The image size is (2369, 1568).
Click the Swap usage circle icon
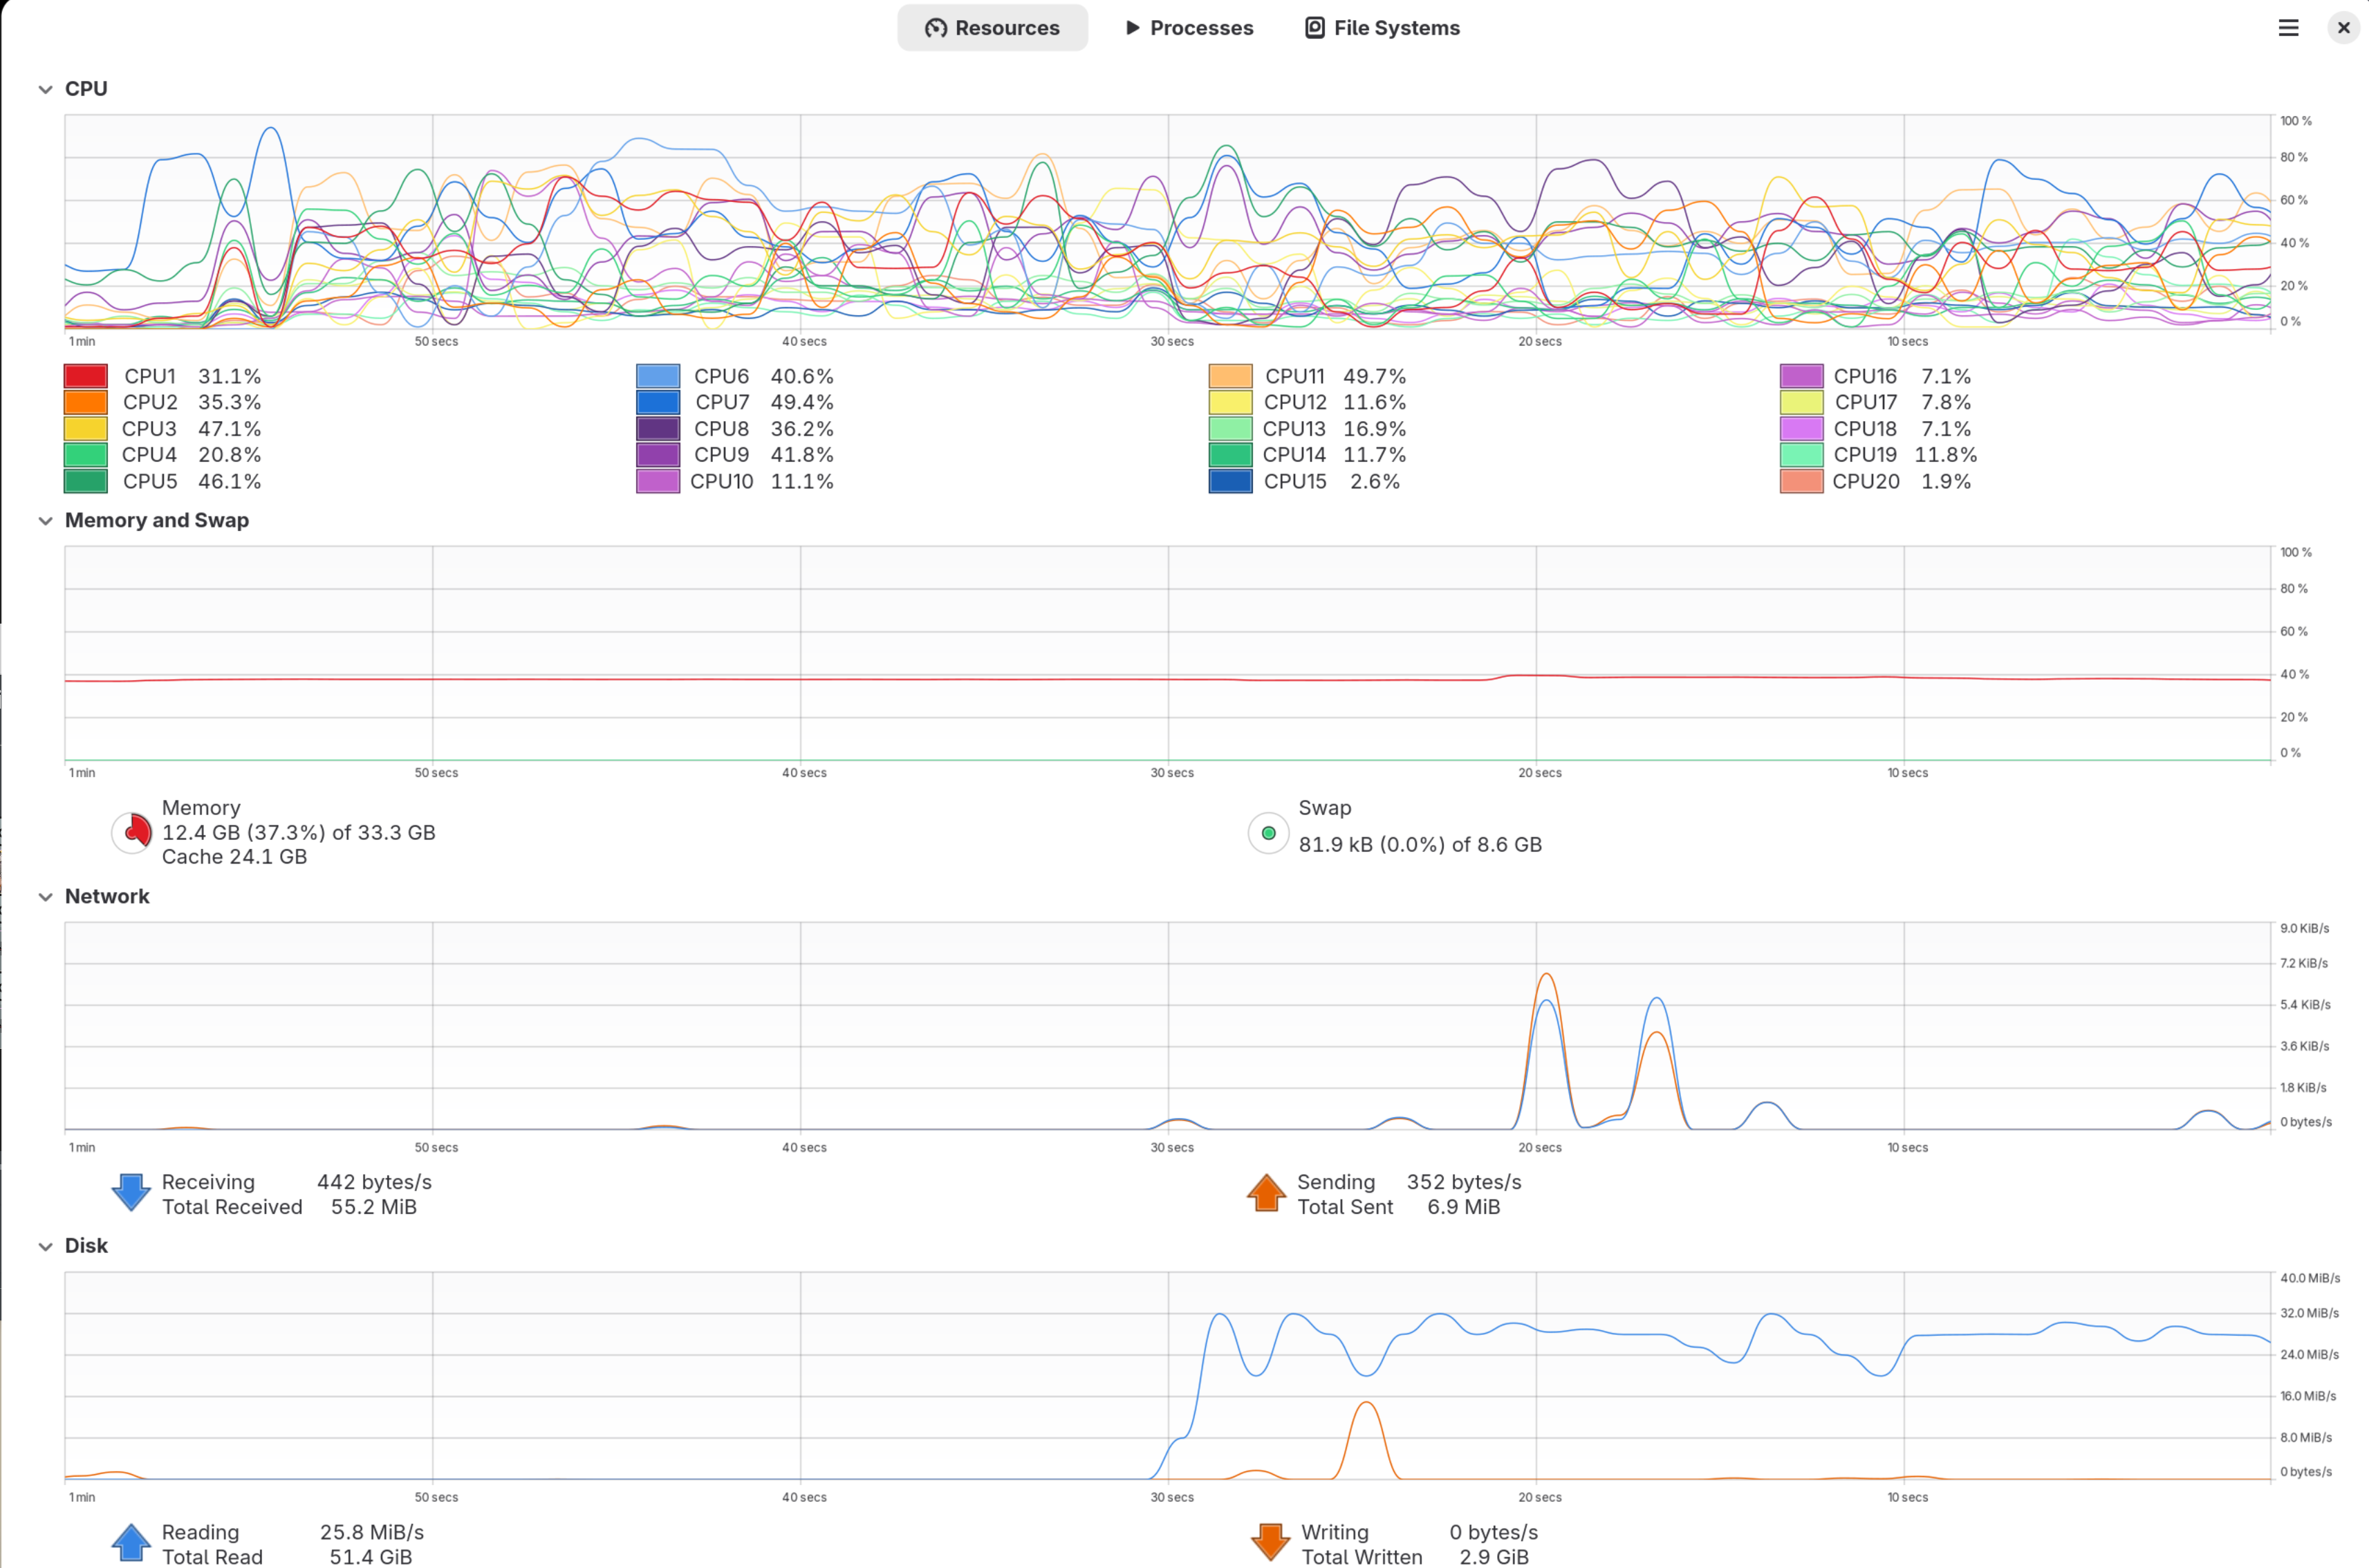click(1268, 833)
